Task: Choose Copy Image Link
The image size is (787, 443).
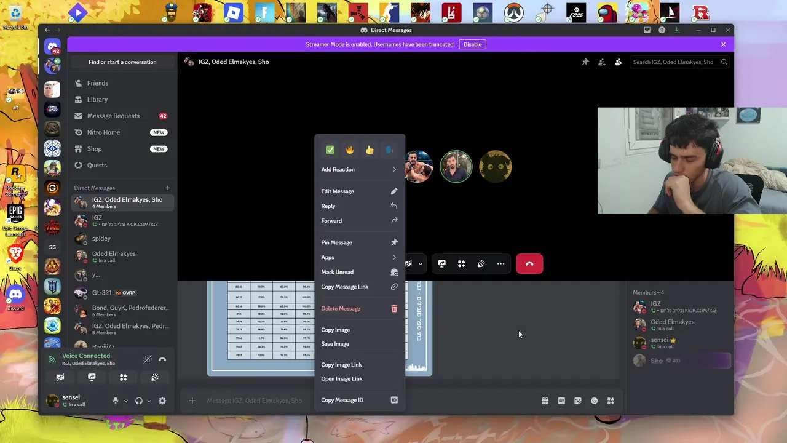Action: pyautogui.click(x=360, y=365)
